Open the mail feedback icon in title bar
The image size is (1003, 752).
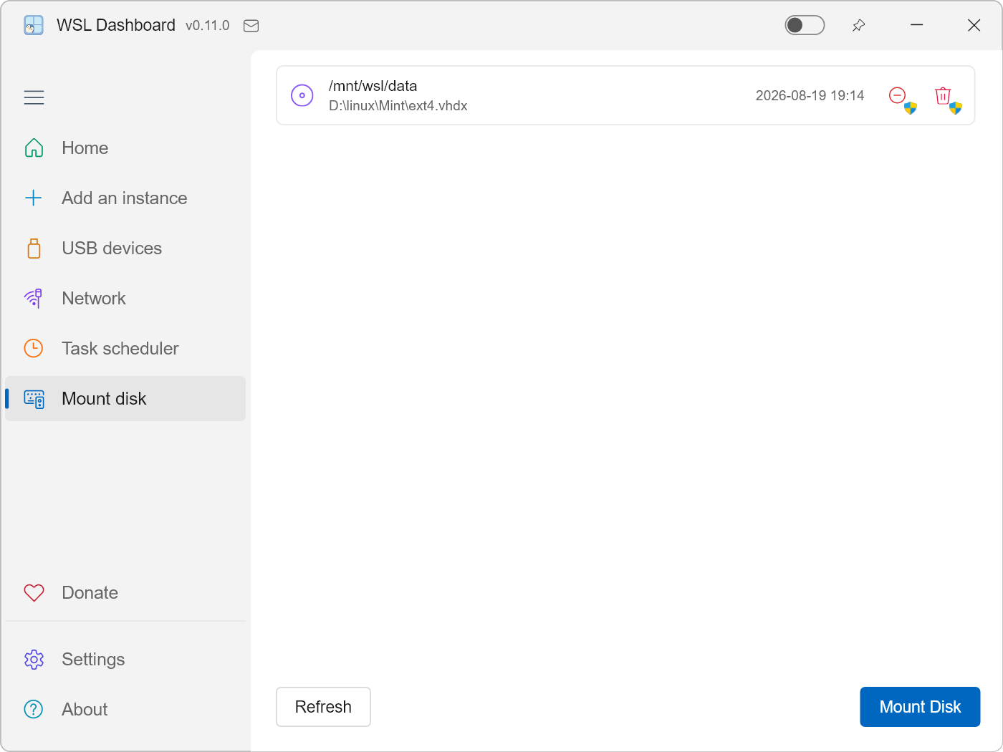[251, 26]
